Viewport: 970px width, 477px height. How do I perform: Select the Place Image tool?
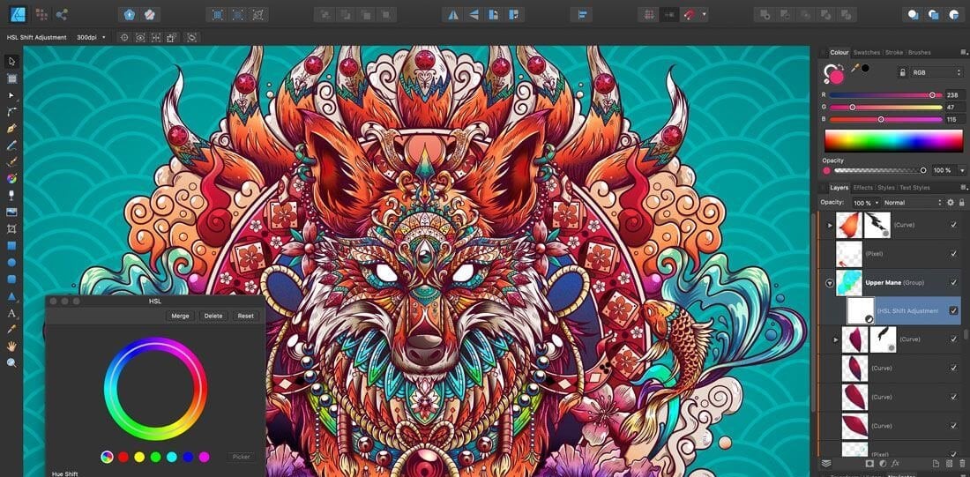11,212
